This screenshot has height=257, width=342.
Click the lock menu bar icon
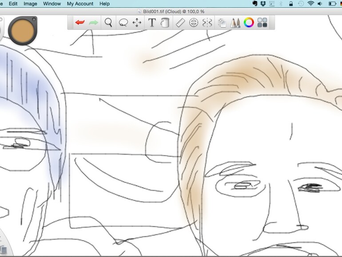(x=291, y=4)
